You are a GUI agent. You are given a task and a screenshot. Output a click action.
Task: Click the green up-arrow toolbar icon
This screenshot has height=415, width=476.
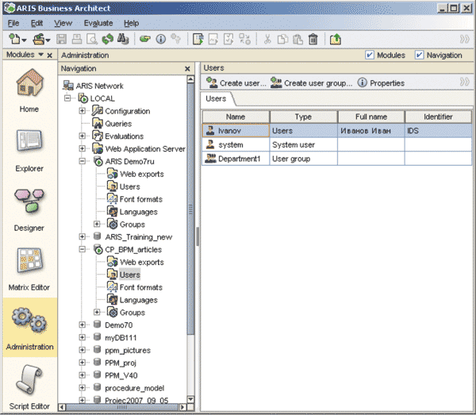(x=336, y=39)
